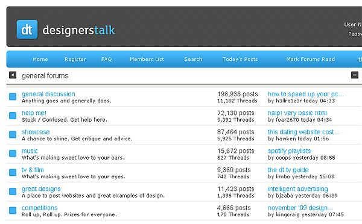
Task: Open the Register menu item
Action: (75, 59)
